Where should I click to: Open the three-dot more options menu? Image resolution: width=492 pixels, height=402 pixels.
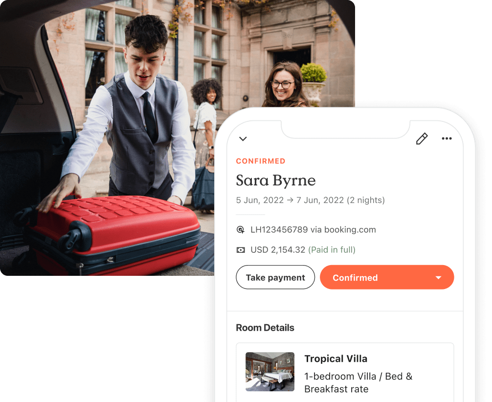pyautogui.click(x=447, y=139)
